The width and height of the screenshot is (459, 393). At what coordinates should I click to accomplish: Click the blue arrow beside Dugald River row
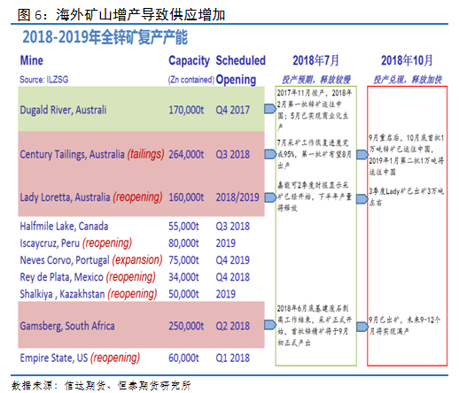tap(270, 109)
